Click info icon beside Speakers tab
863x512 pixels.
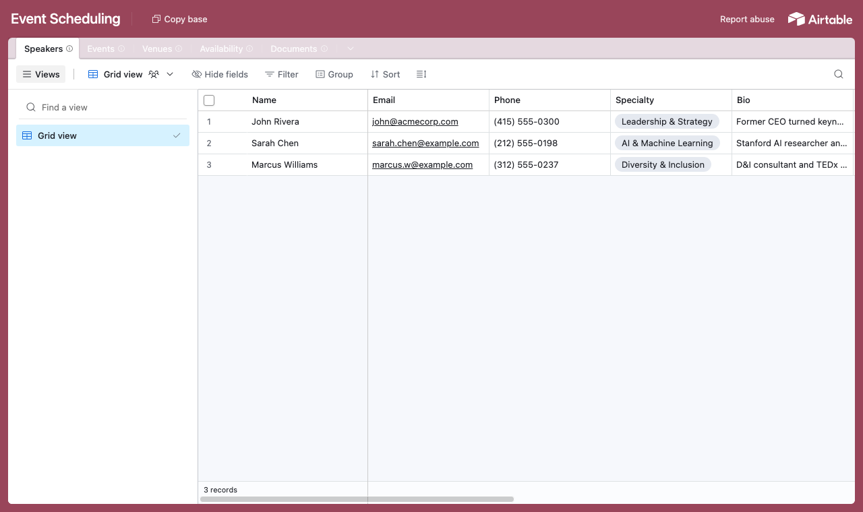69,49
